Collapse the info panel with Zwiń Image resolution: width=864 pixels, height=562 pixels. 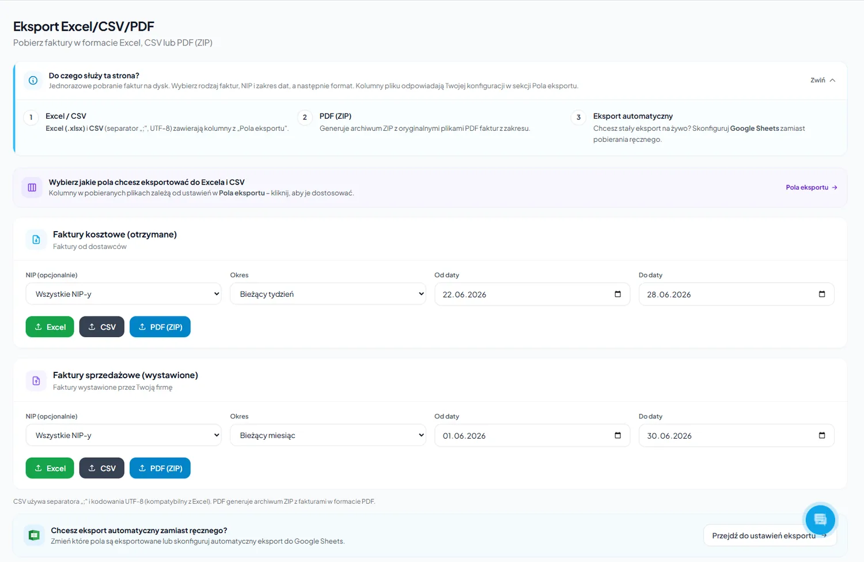point(823,80)
